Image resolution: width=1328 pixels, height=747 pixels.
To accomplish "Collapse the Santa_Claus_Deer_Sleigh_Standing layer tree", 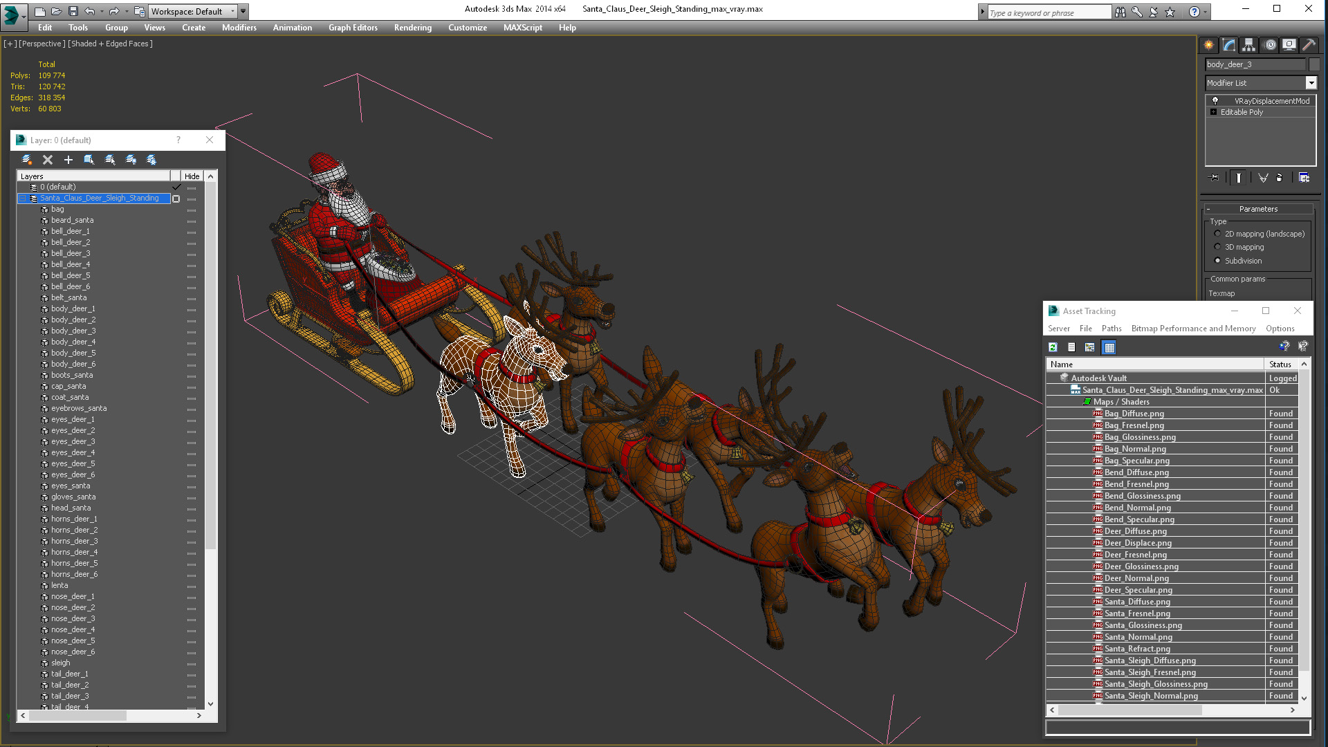I will point(23,199).
